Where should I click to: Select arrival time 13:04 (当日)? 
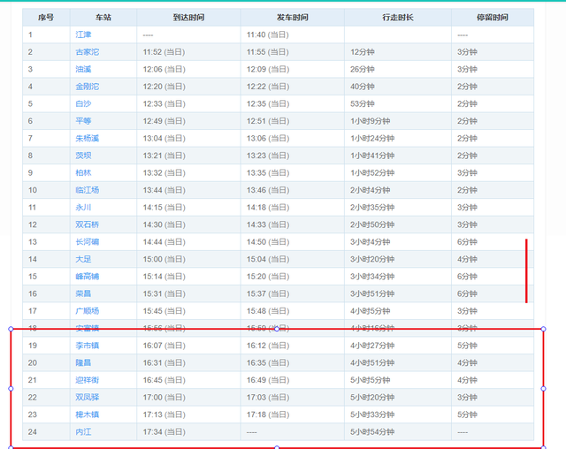pos(164,139)
